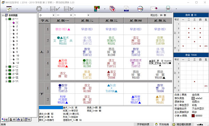This screenshot has width=209, height=126.
Task: Expand the 小^二 grade tree node
Action: point(6,67)
